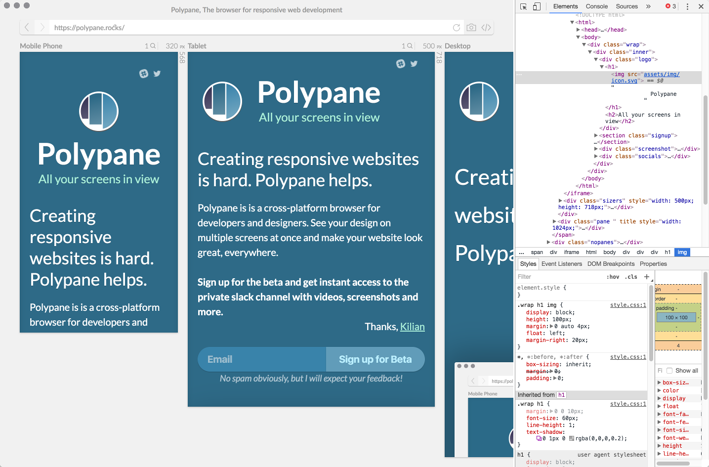Expand the head element in the DOM tree
Screen dimensions: 709x467
579,30
